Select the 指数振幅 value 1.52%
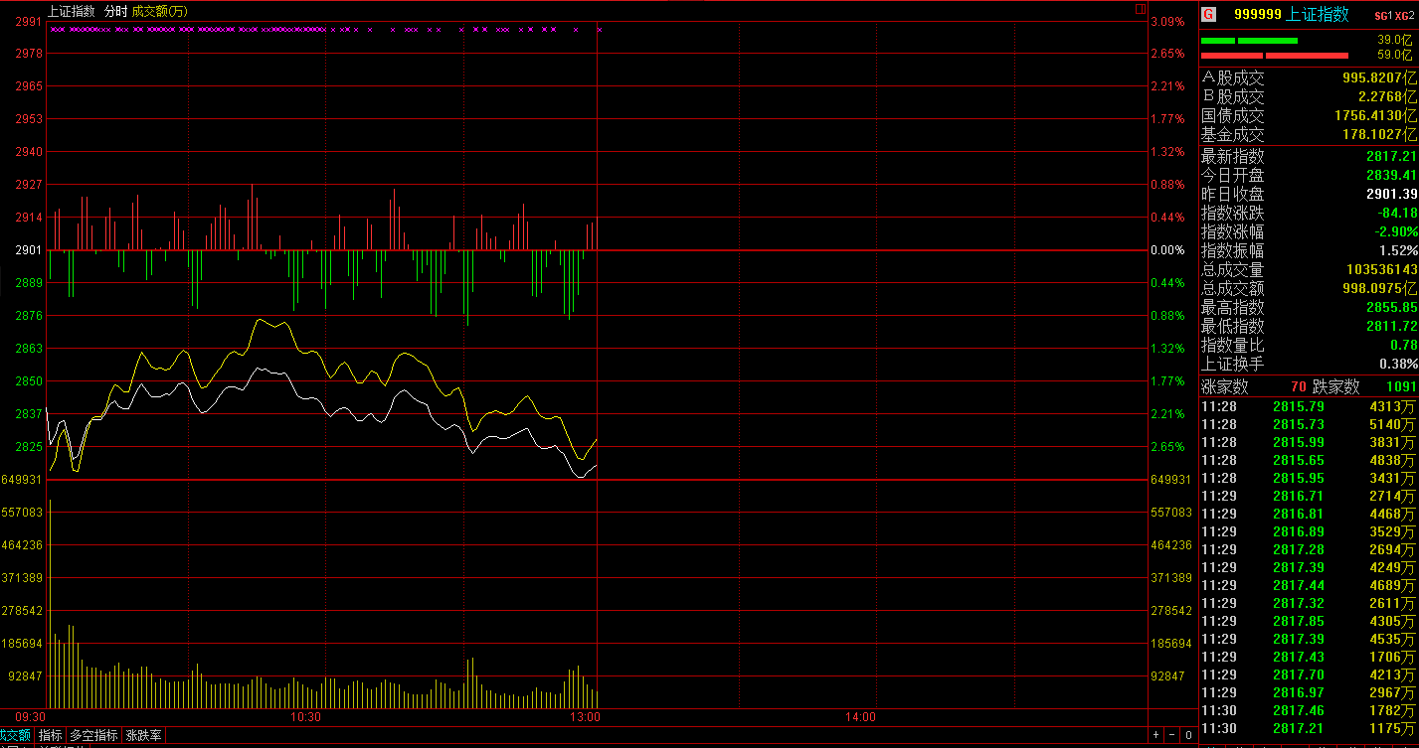The height and width of the screenshot is (748, 1419). click(1398, 250)
